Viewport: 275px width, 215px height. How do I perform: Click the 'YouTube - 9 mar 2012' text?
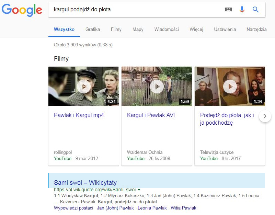(x=76, y=158)
